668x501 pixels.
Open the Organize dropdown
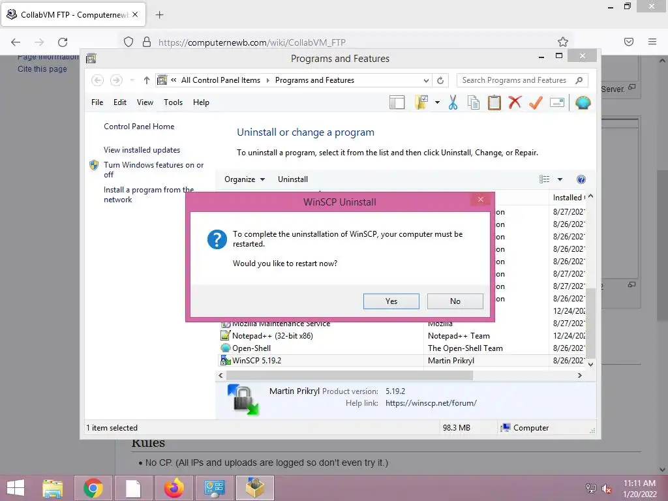(245, 179)
